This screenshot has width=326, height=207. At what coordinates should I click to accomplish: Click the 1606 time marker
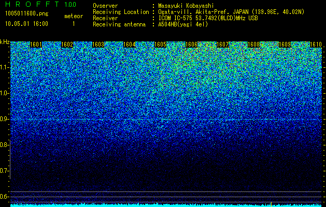tap(191, 45)
